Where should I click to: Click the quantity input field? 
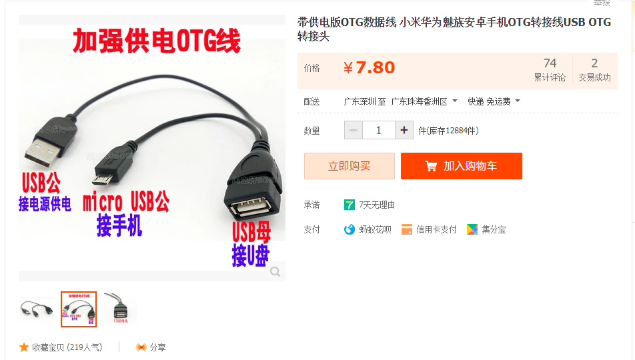point(379,131)
